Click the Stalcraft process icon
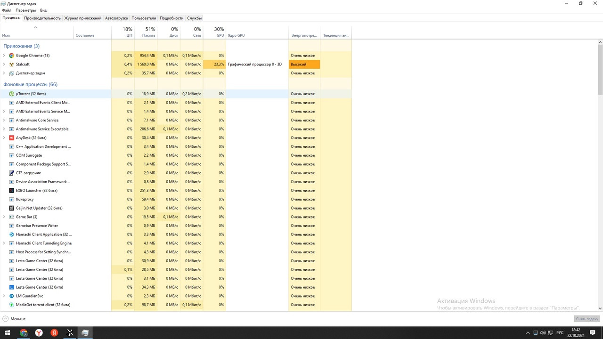 12,64
